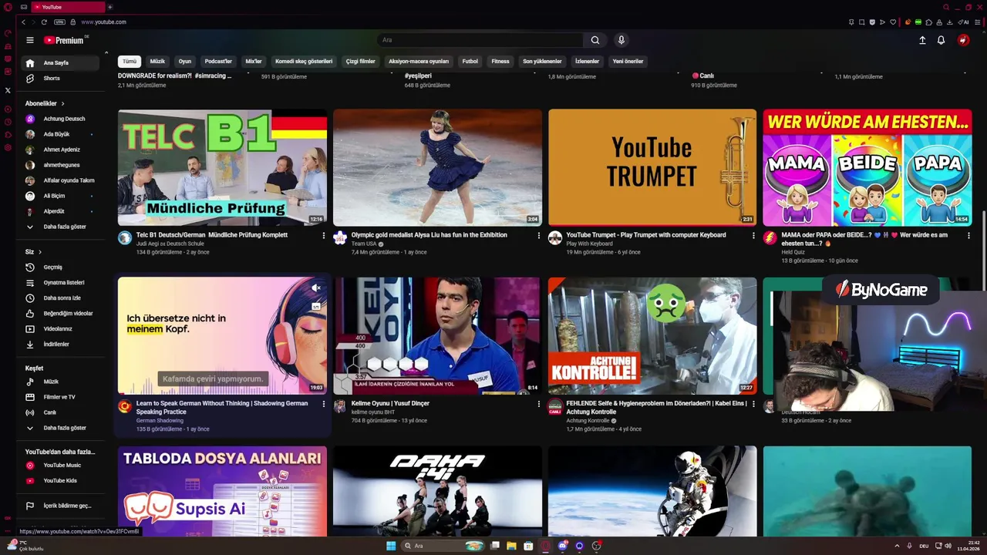Open File Explorer from the taskbar
This screenshot has width=987, height=555.
(511, 546)
